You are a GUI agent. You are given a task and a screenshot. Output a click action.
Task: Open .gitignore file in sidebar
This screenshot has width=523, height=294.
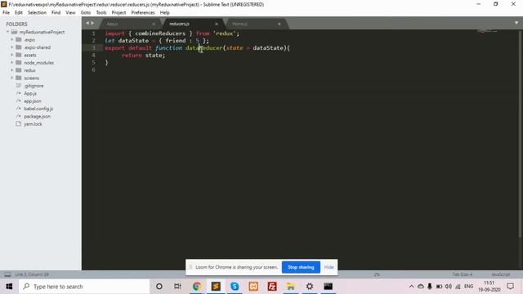[x=34, y=86]
